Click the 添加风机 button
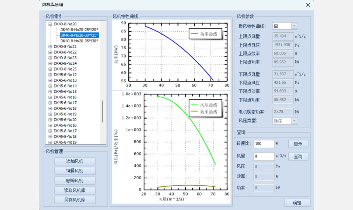 point(75,161)
